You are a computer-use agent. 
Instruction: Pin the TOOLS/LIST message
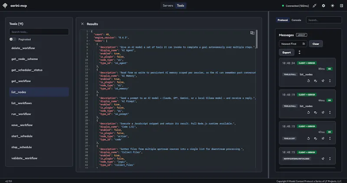tap(323, 138)
